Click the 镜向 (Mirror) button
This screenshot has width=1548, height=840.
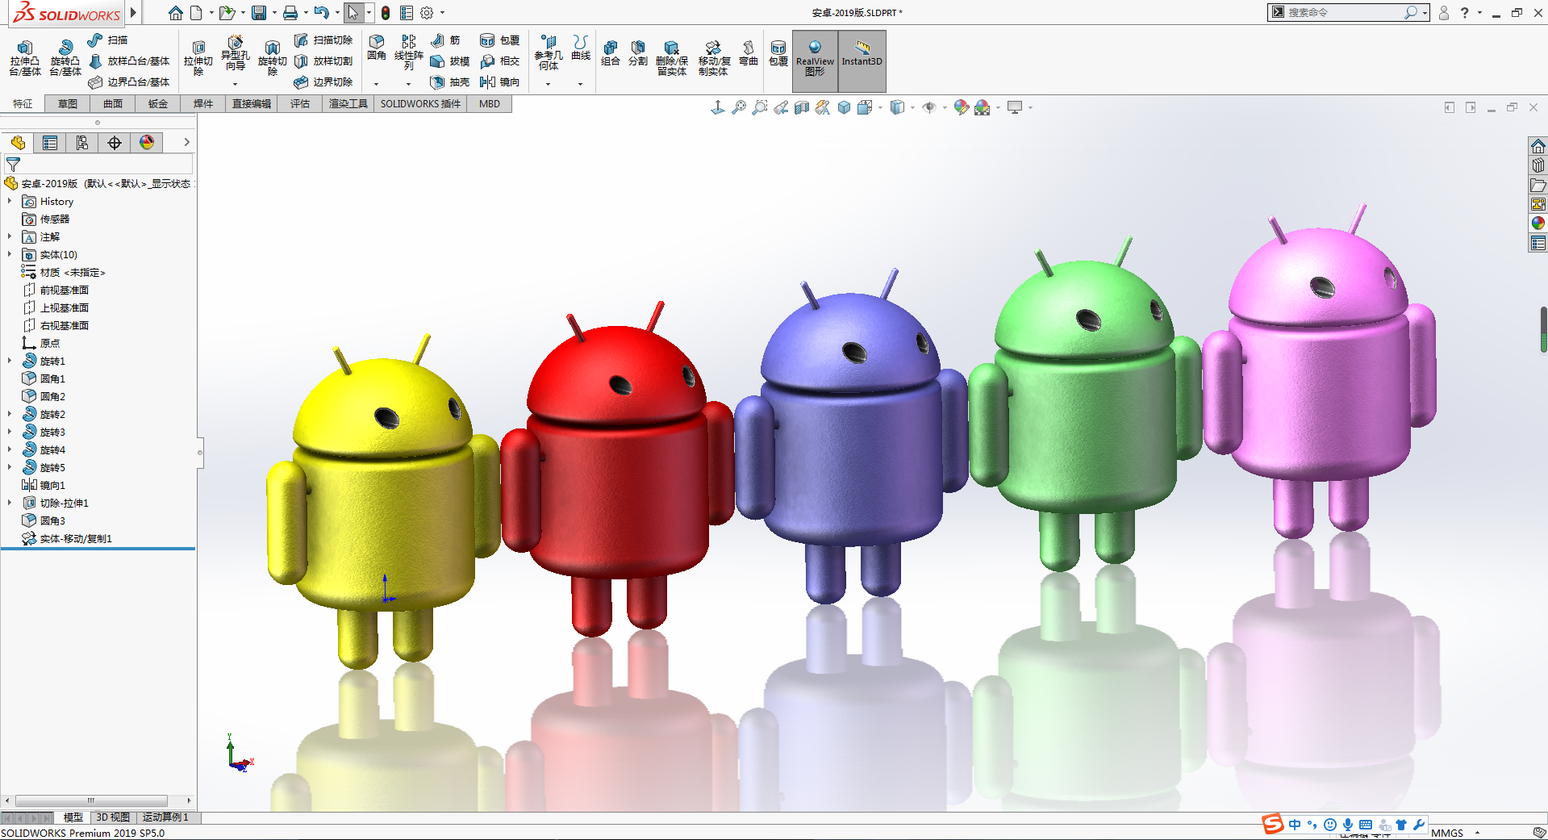500,82
